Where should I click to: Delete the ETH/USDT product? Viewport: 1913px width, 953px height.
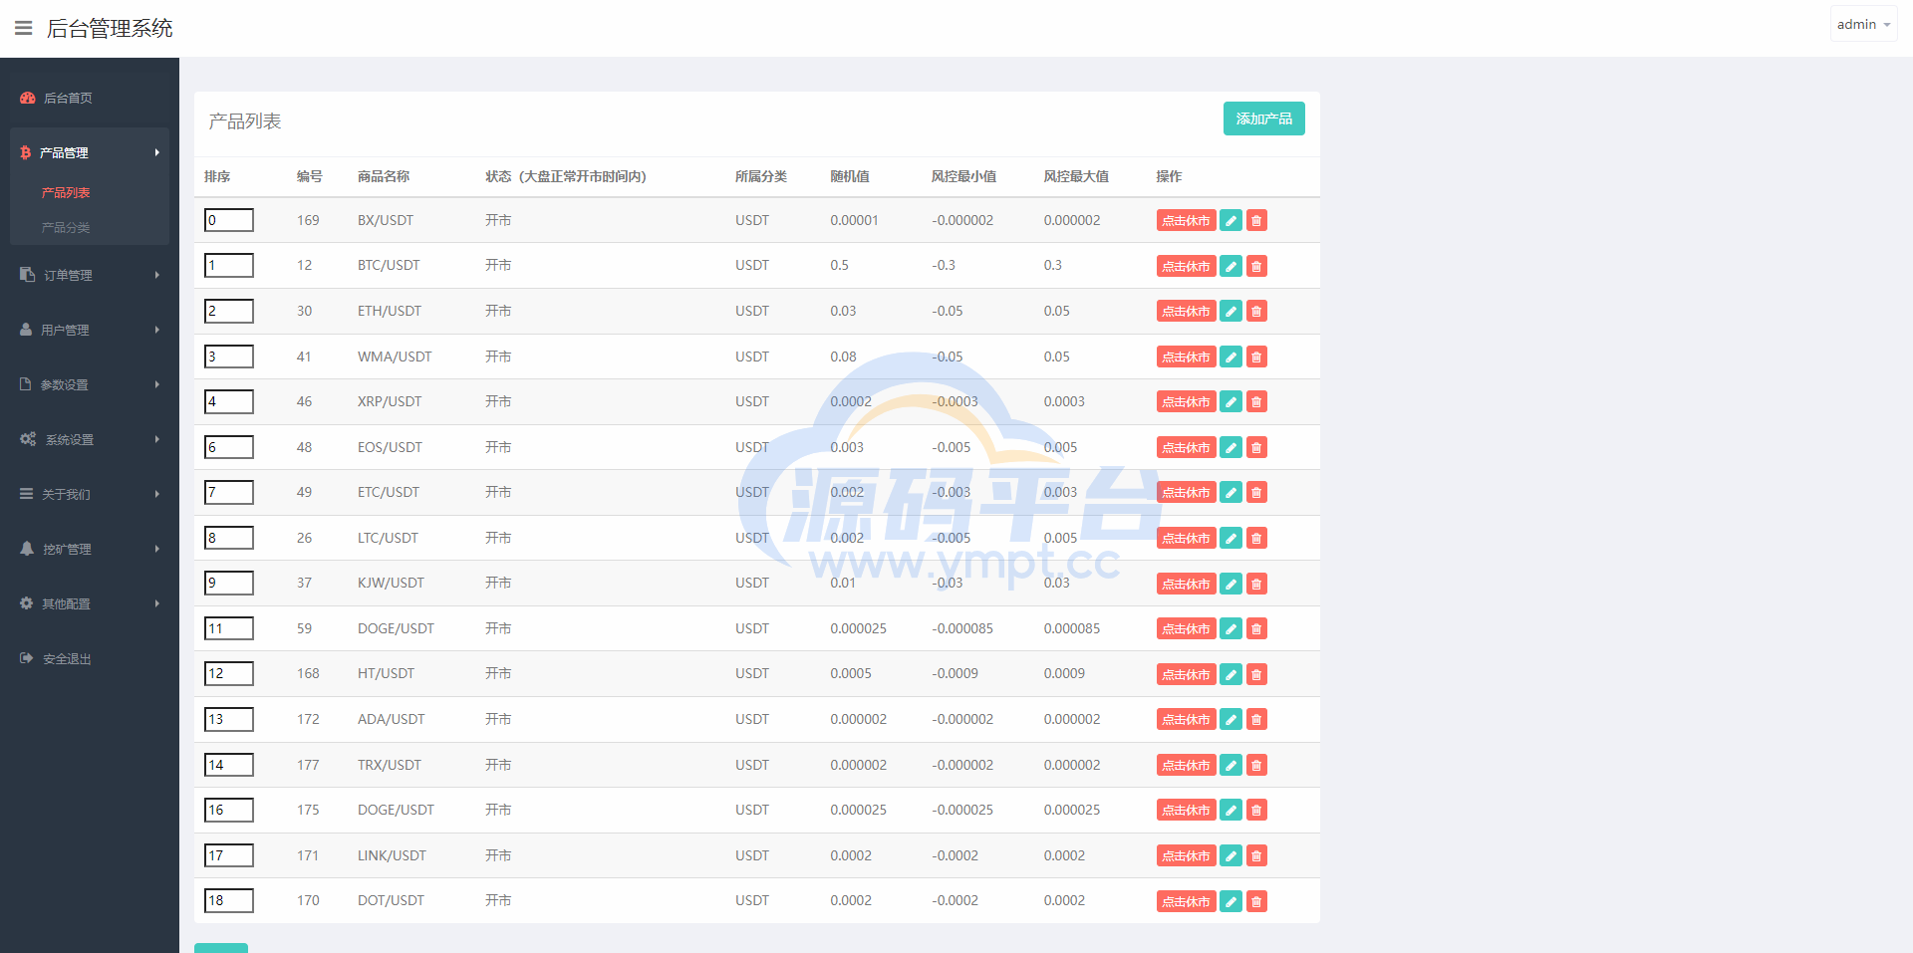click(x=1256, y=311)
